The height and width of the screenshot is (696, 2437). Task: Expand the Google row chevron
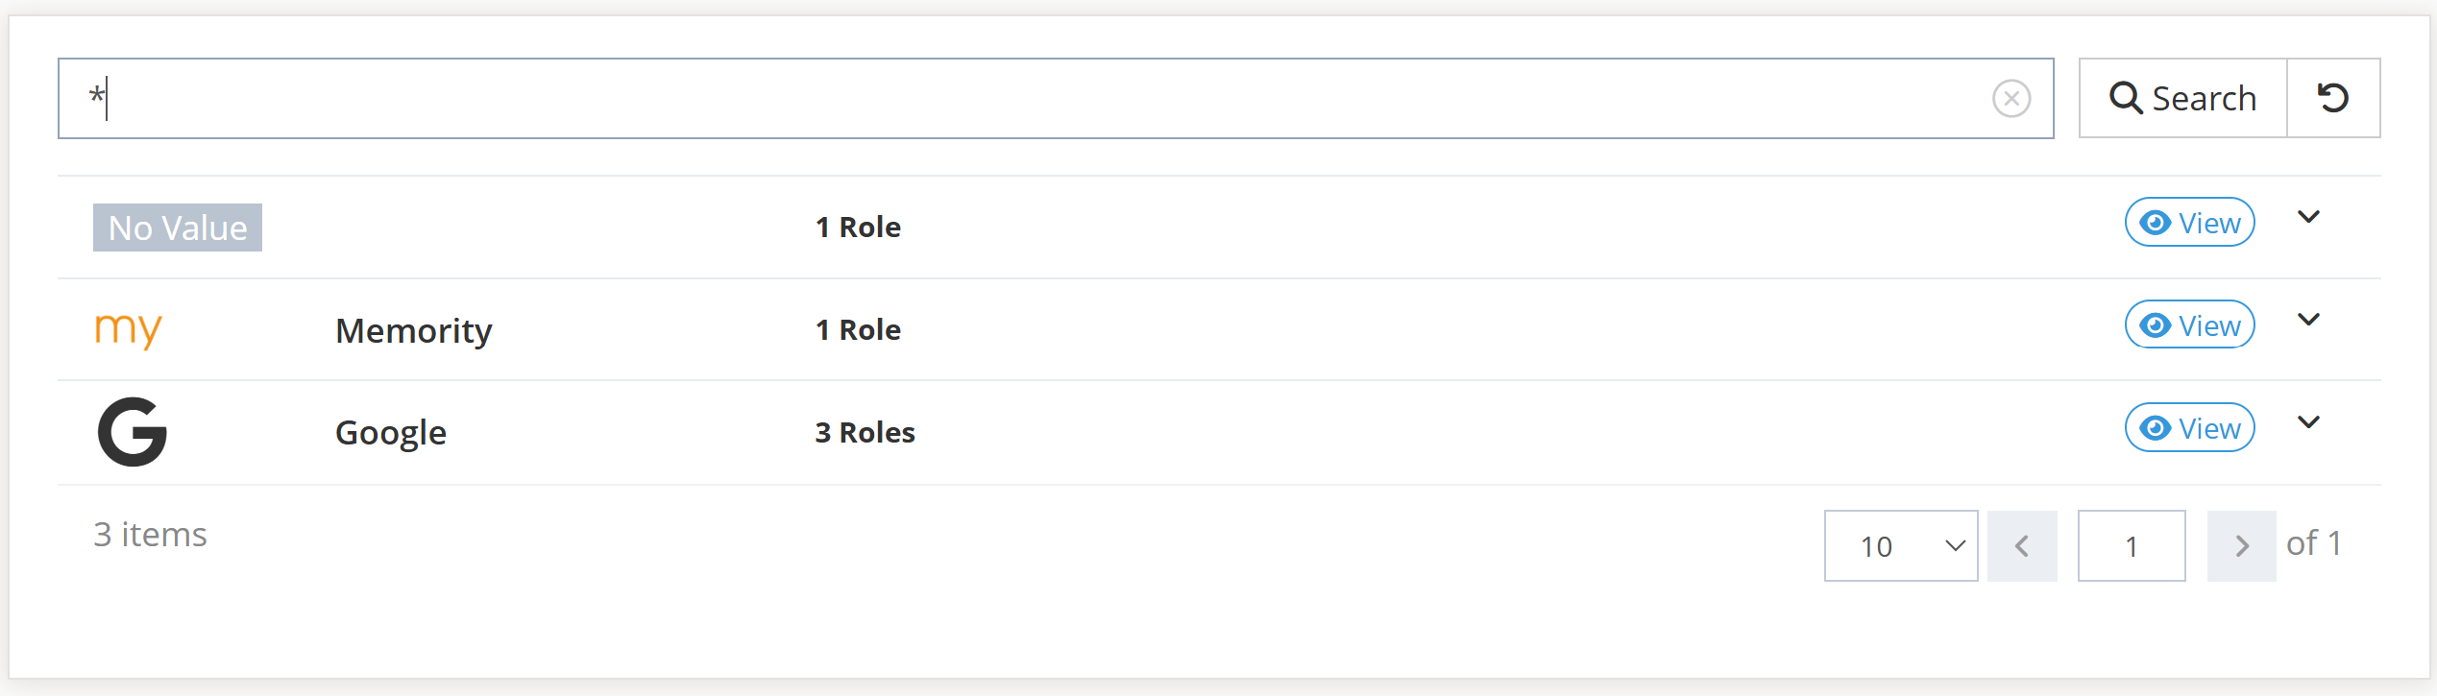(x=2308, y=422)
